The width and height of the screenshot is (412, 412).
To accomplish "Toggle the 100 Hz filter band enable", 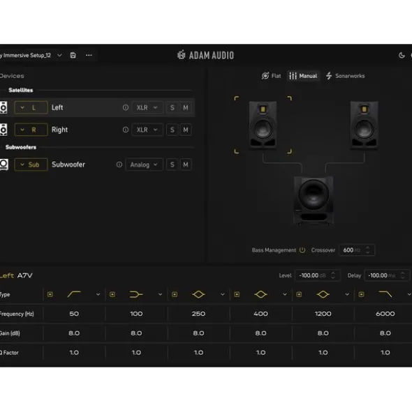I will (x=112, y=294).
